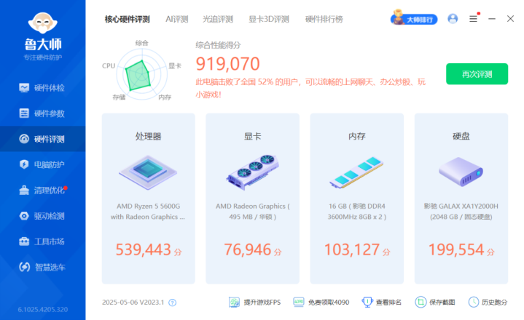Click GALAX XA1Y2000H disk description
Viewport: 524px width, 320px height.
[461, 212]
